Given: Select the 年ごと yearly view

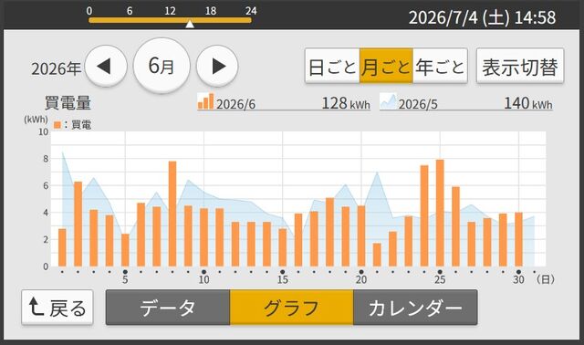Looking at the screenshot, I should 440,67.
